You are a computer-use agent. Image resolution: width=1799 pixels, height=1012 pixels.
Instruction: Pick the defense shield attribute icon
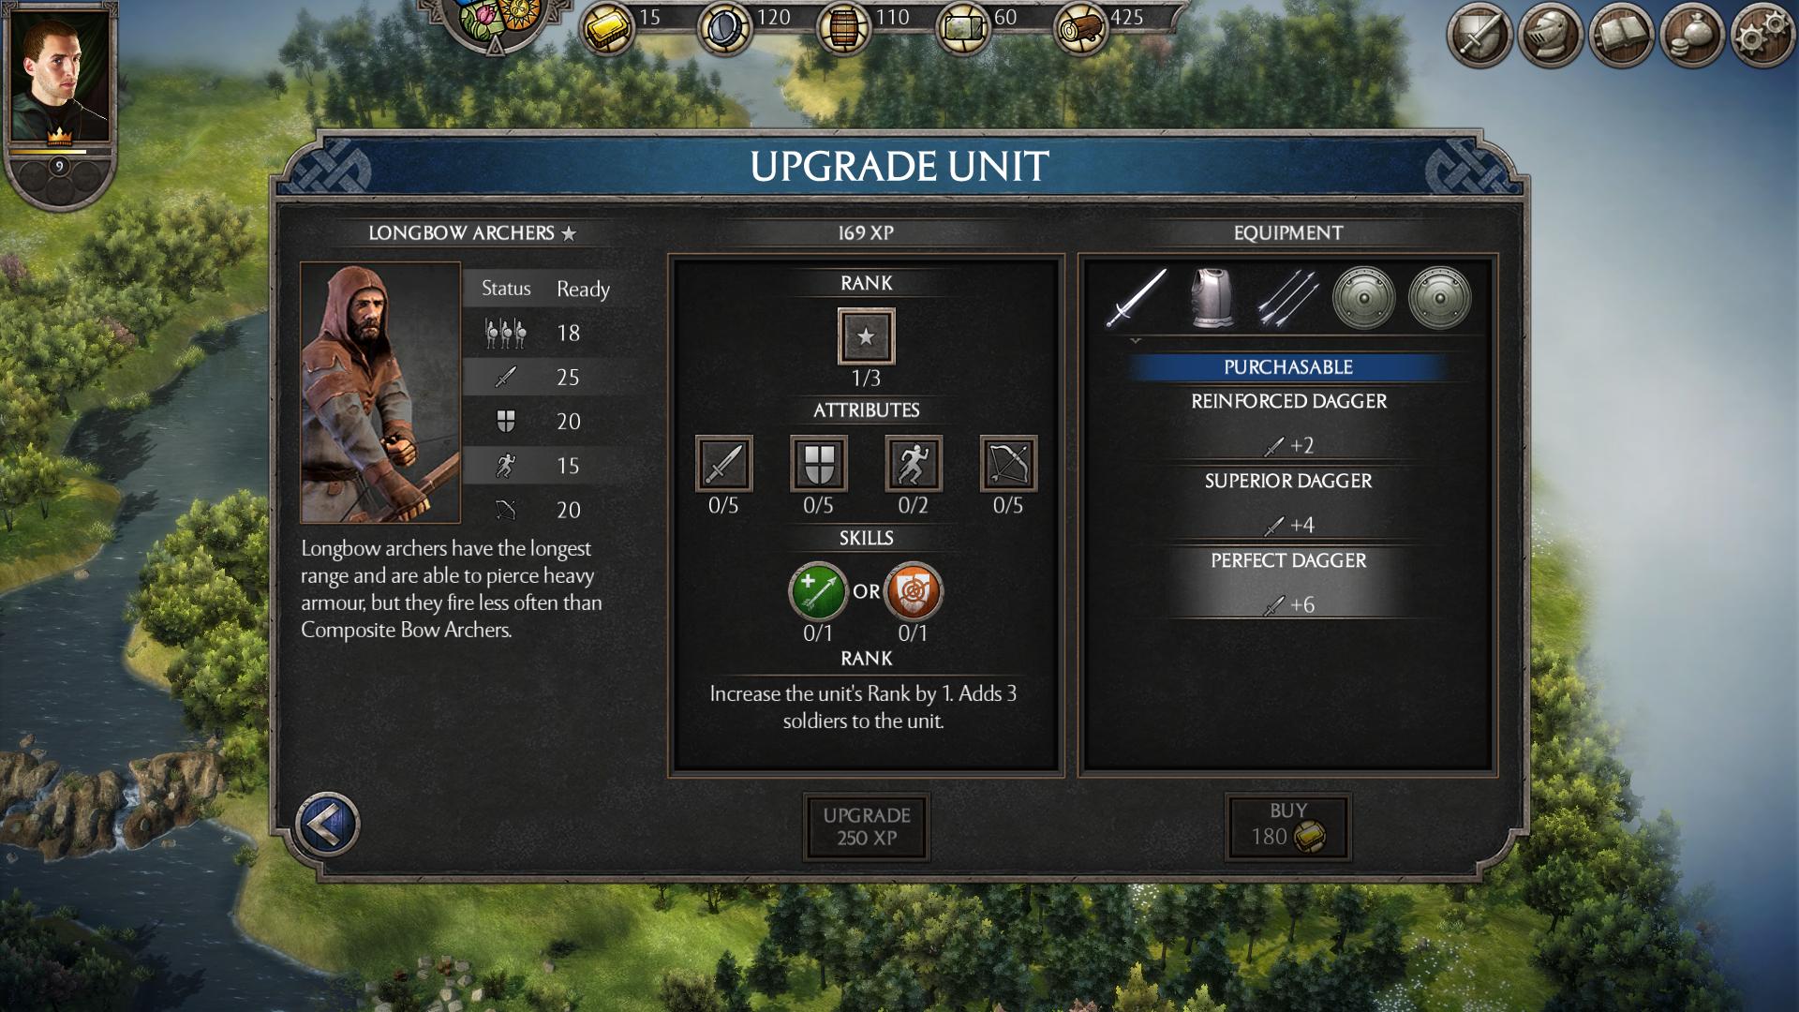819,463
